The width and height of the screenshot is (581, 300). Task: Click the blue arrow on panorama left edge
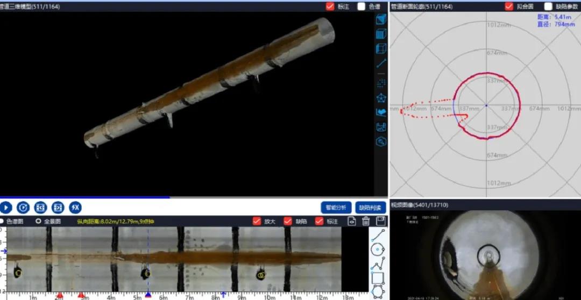(3, 251)
